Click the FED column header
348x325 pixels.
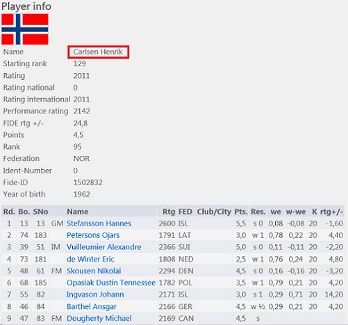tap(185, 212)
